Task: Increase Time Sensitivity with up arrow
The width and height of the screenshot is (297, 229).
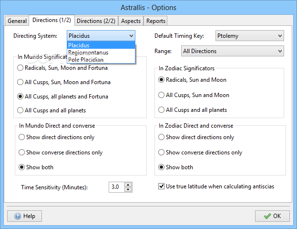Action: [128, 185]
